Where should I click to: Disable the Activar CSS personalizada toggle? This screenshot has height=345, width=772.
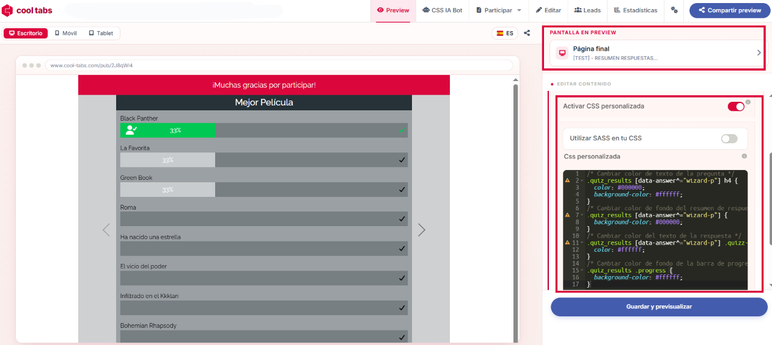(x=736, y=107)
